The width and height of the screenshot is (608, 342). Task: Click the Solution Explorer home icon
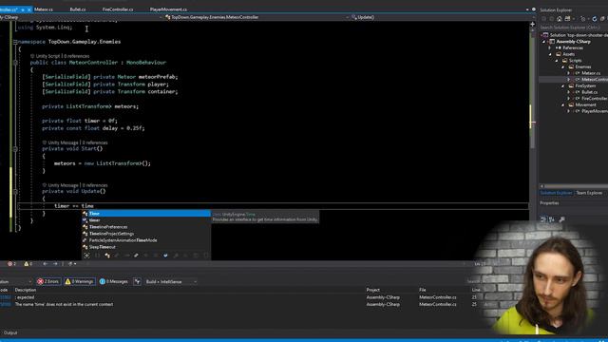click(560, 19)
